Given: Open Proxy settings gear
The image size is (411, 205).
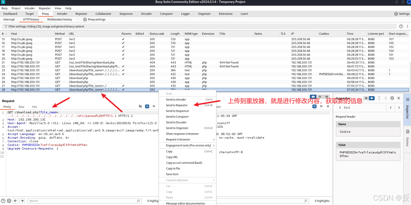Looking at the screenshot, I should pyautogui.click(x=85, y=19).
